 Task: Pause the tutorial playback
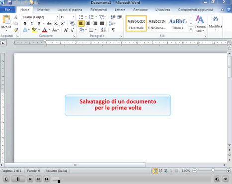(x=18, y=179)
